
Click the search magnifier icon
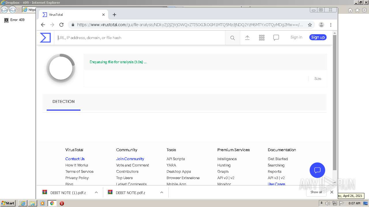(233, 38)
